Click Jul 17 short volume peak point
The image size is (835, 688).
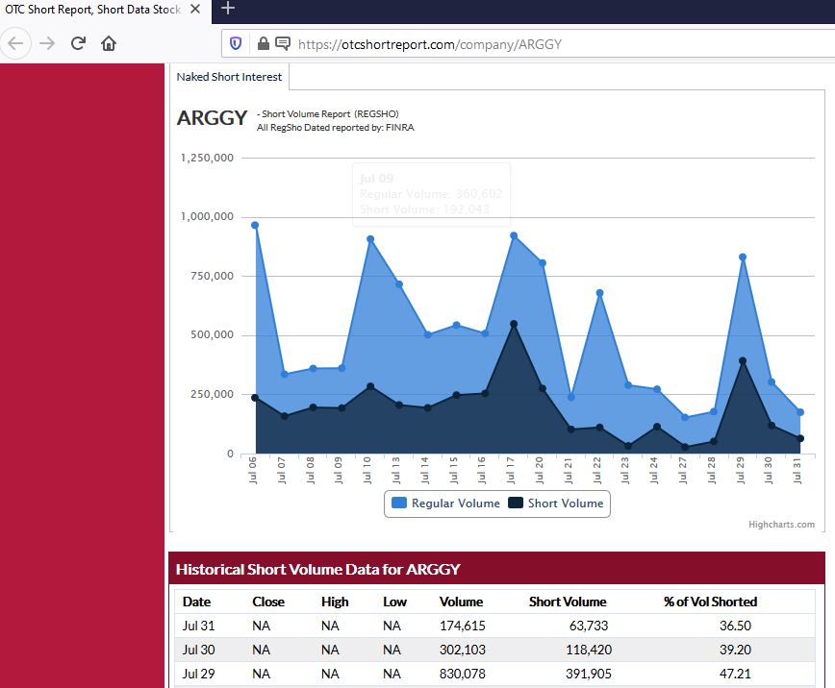[x=514, y=324]
